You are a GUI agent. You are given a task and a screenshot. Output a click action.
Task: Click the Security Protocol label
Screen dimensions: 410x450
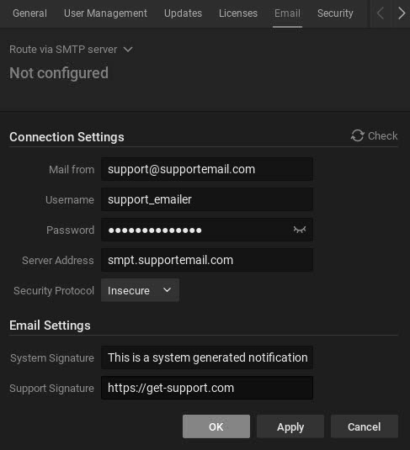[54, 291]
